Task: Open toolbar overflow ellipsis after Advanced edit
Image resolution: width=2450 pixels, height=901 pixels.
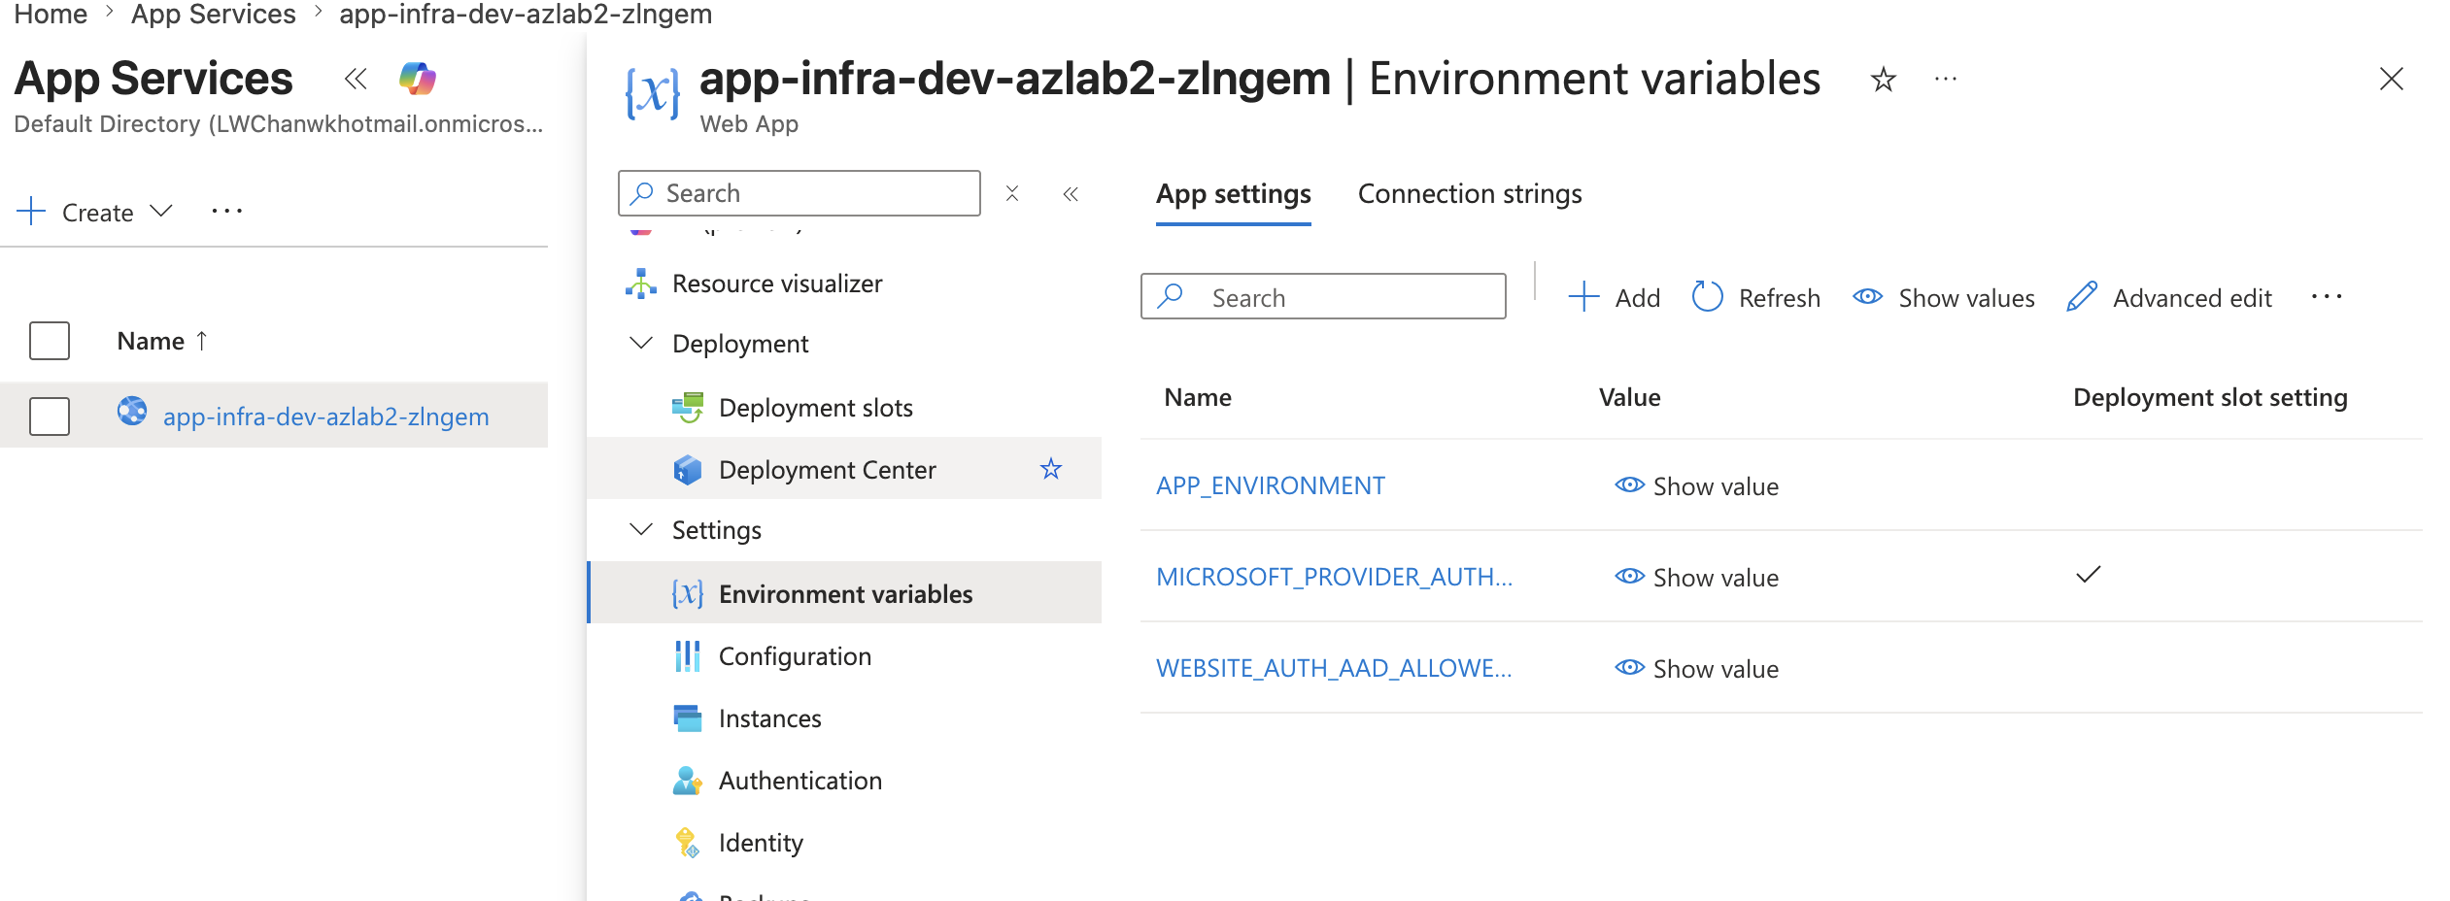Action: point(2327,296)
